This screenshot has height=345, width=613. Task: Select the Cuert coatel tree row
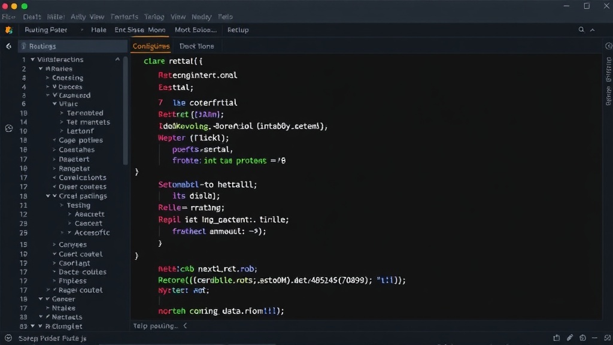(x=81, y=254)
